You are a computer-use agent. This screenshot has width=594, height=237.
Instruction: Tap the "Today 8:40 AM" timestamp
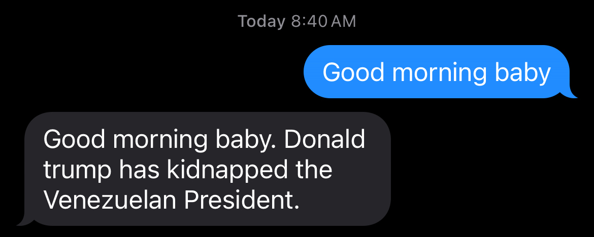pos(297,21)
